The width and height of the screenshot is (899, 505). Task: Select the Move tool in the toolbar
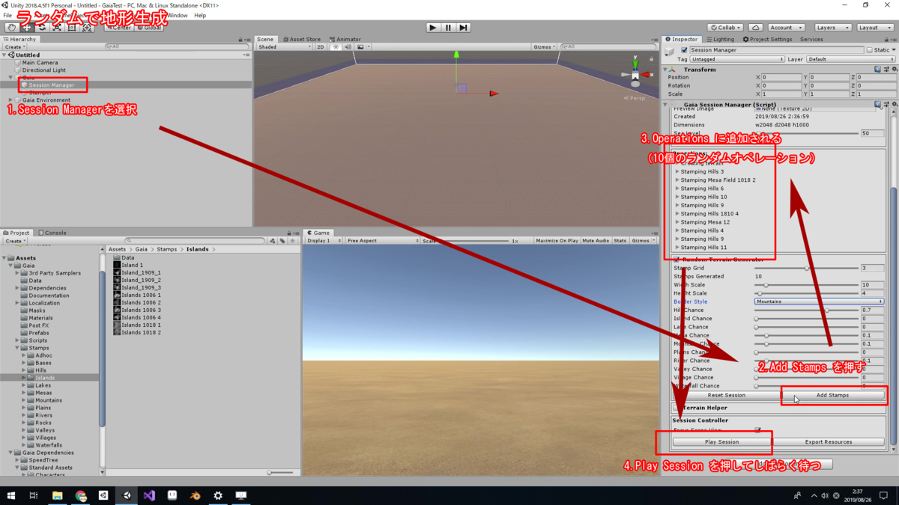click(27, 28)
